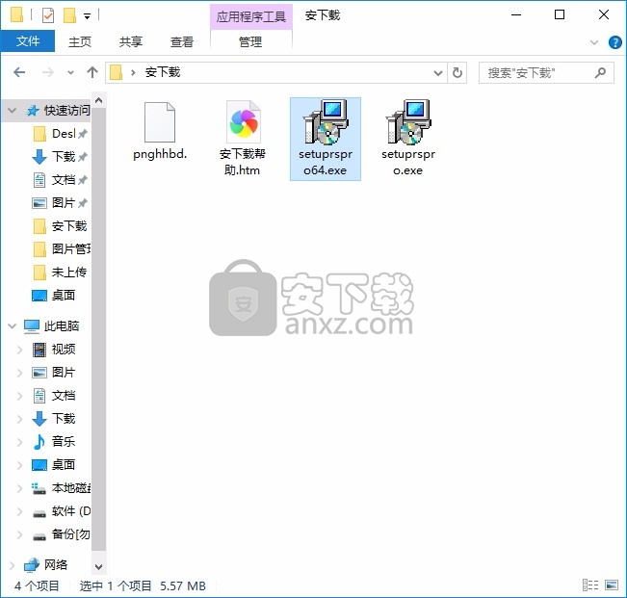Open 桌面 under 此电脑
Screen dimensions: 627x598
point(64,465)
